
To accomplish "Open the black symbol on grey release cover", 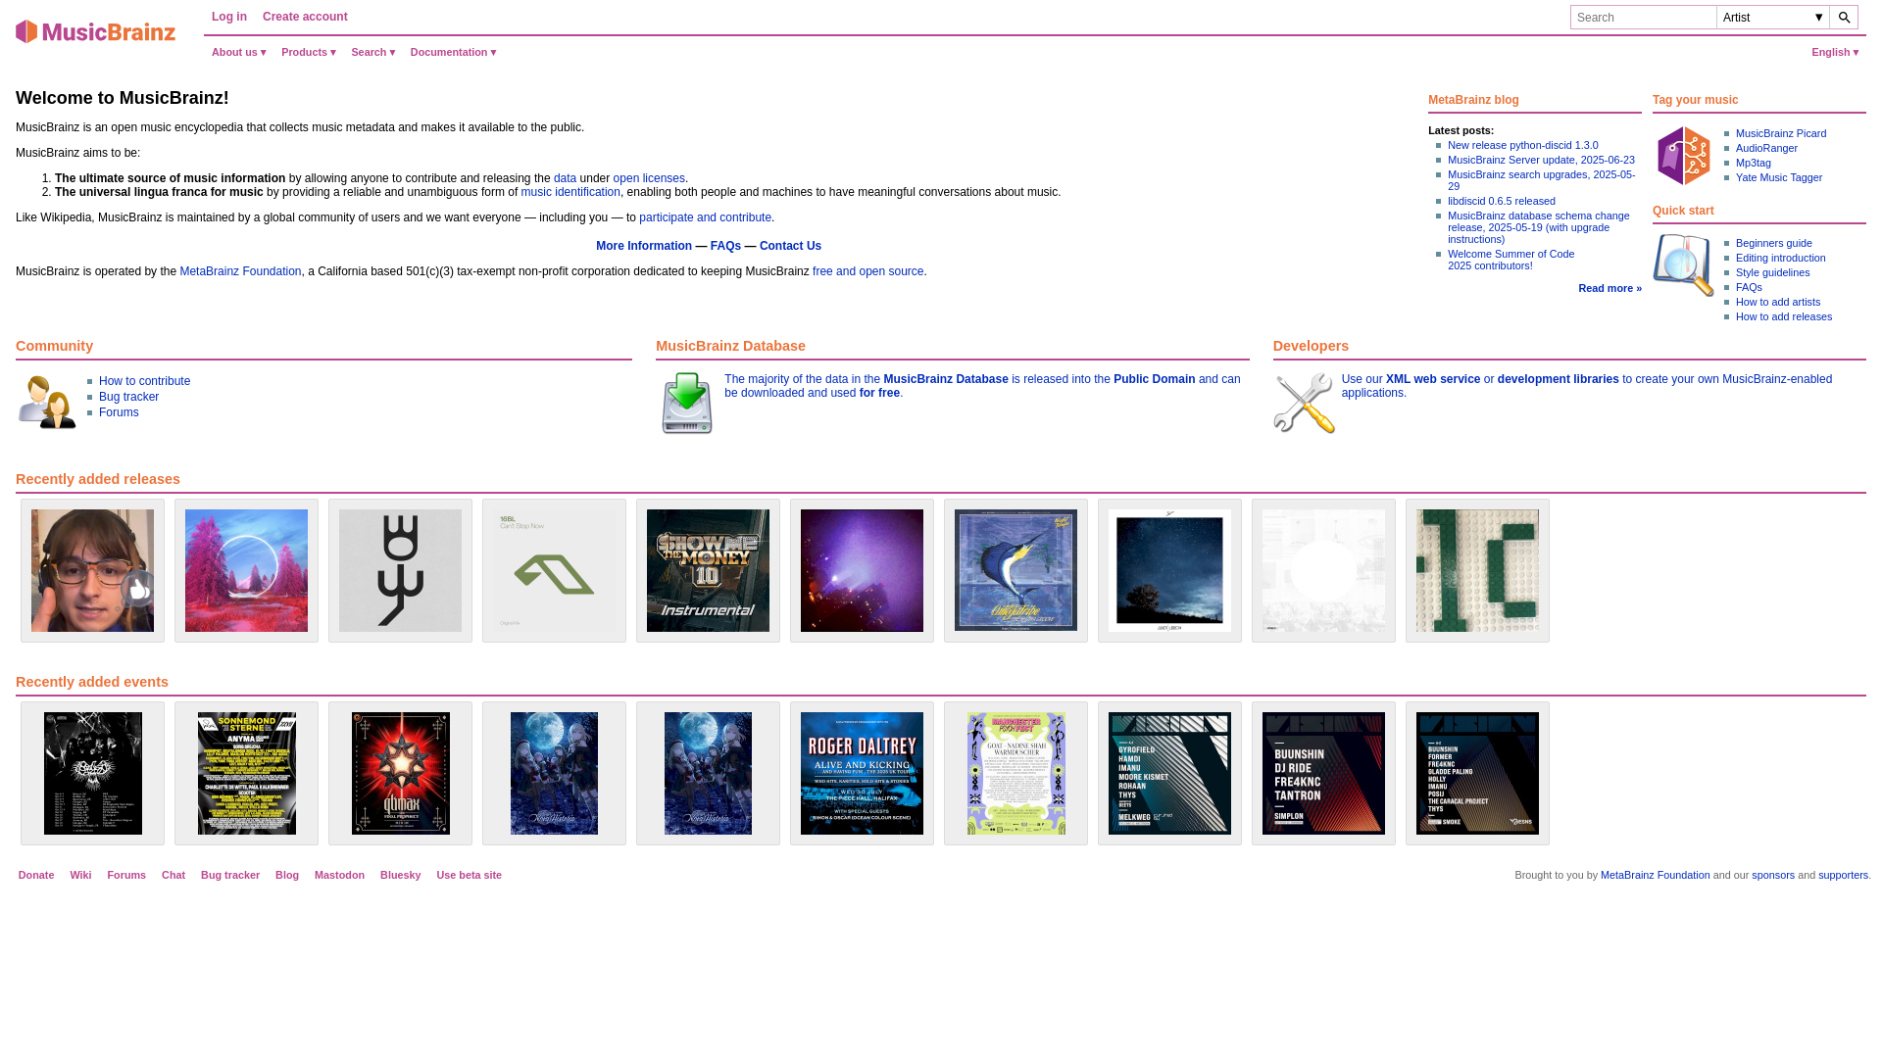I will pyautogui.click(x=400, y=570).
